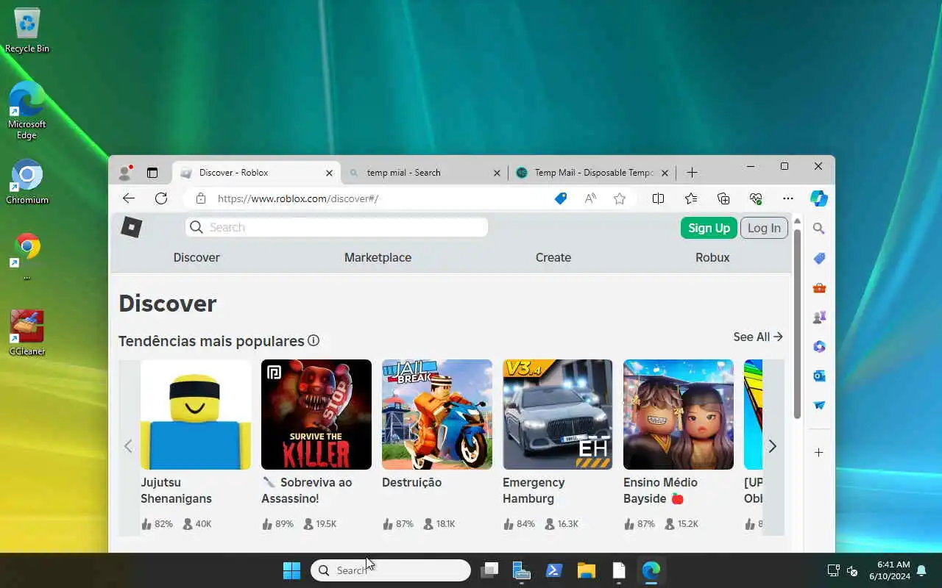
Task: Click the taskbar Search box
Action: point(391,570)
